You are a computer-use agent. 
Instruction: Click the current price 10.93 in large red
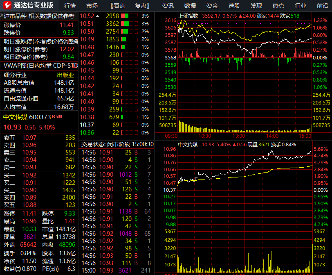pos(12,127)
